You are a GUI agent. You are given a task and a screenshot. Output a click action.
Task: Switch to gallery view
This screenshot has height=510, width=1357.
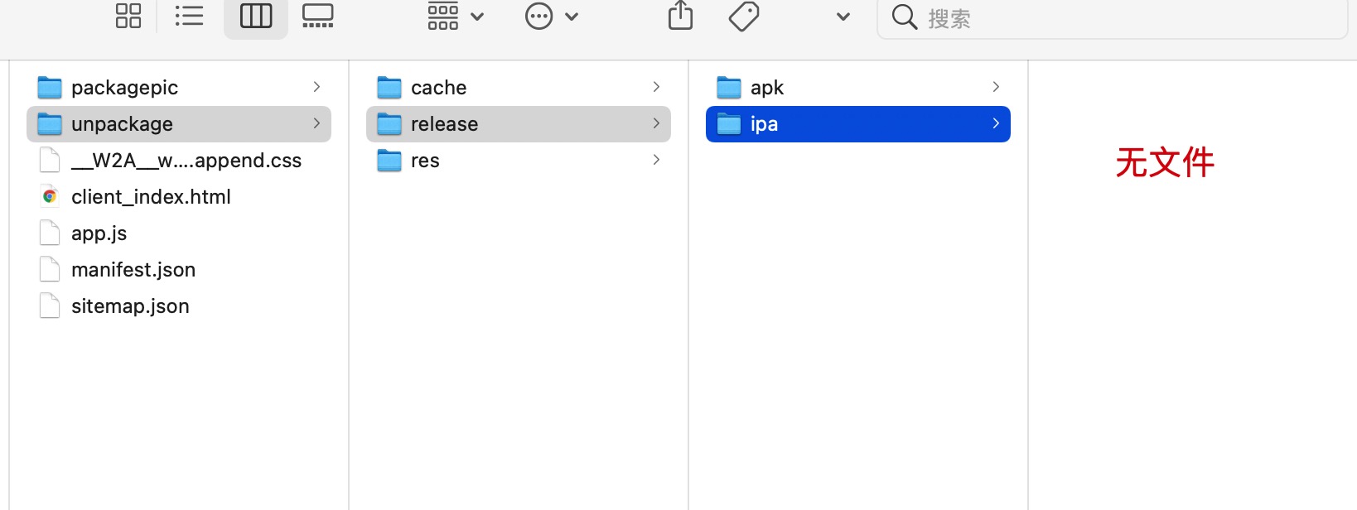click(x=318, y=16)
